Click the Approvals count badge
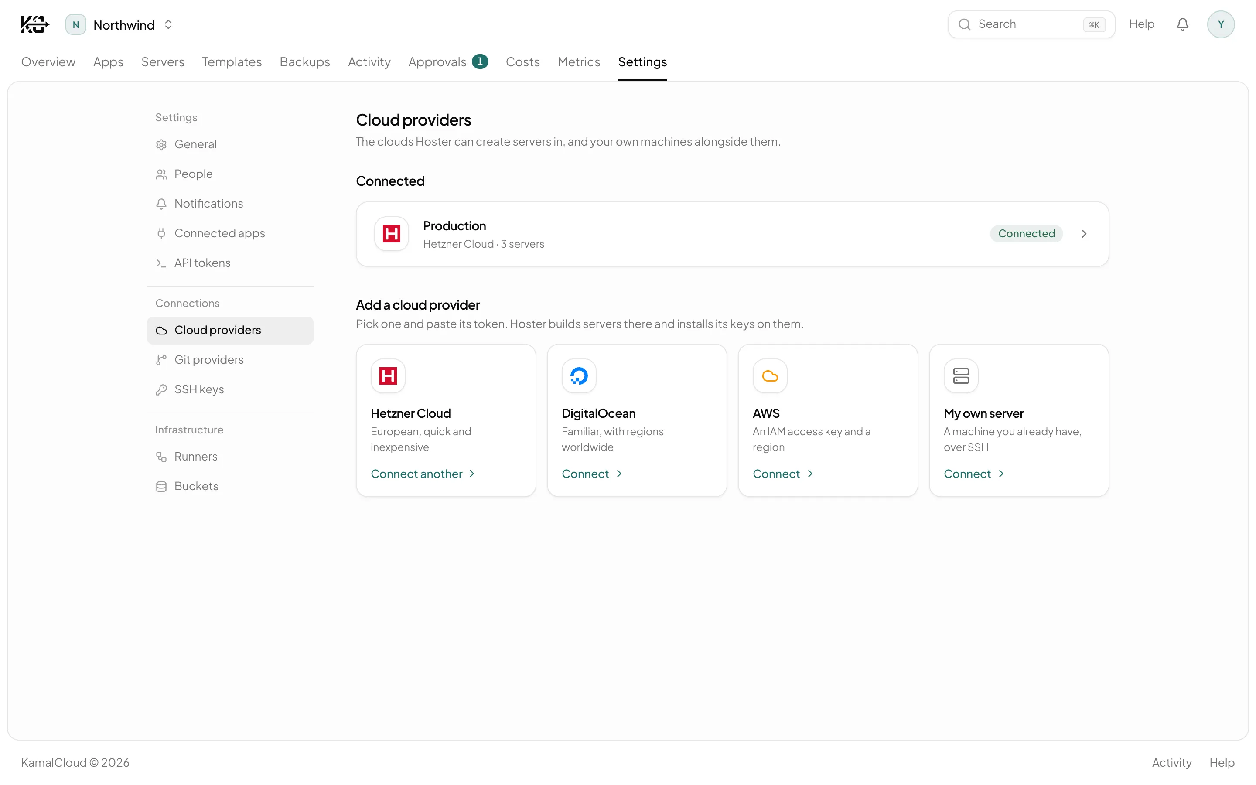The height and width of the screenshot is (785, 1256). coord(480,61)
